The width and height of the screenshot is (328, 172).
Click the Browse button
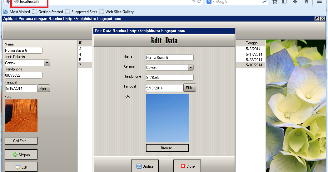(167, 148)
